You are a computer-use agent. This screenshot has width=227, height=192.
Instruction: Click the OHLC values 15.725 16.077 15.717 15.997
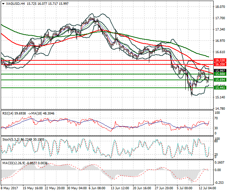(47, 4)
